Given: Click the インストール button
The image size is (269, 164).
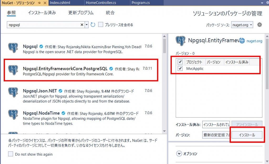Looking at the screenshot, I should (x=247, y=135).
